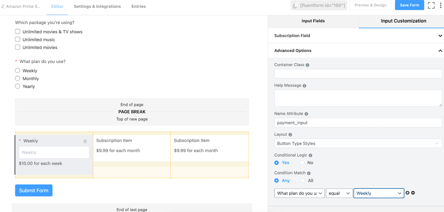Open the Settings & Integrations tab
Viewport: 444px width, 212px height.
click(x=97, y=6)
